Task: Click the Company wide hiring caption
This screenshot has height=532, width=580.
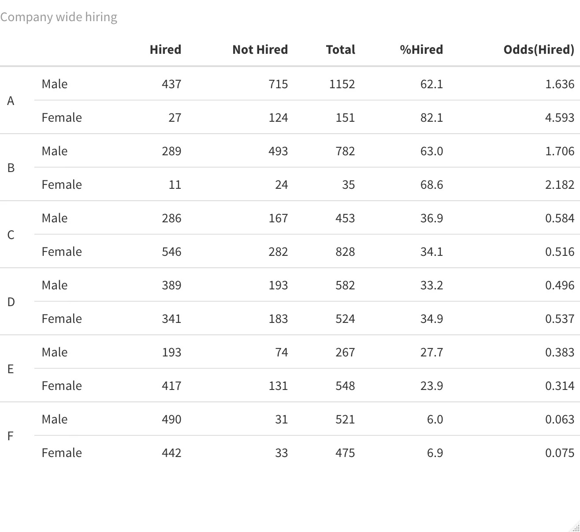Action: click(x=59, y=17)
